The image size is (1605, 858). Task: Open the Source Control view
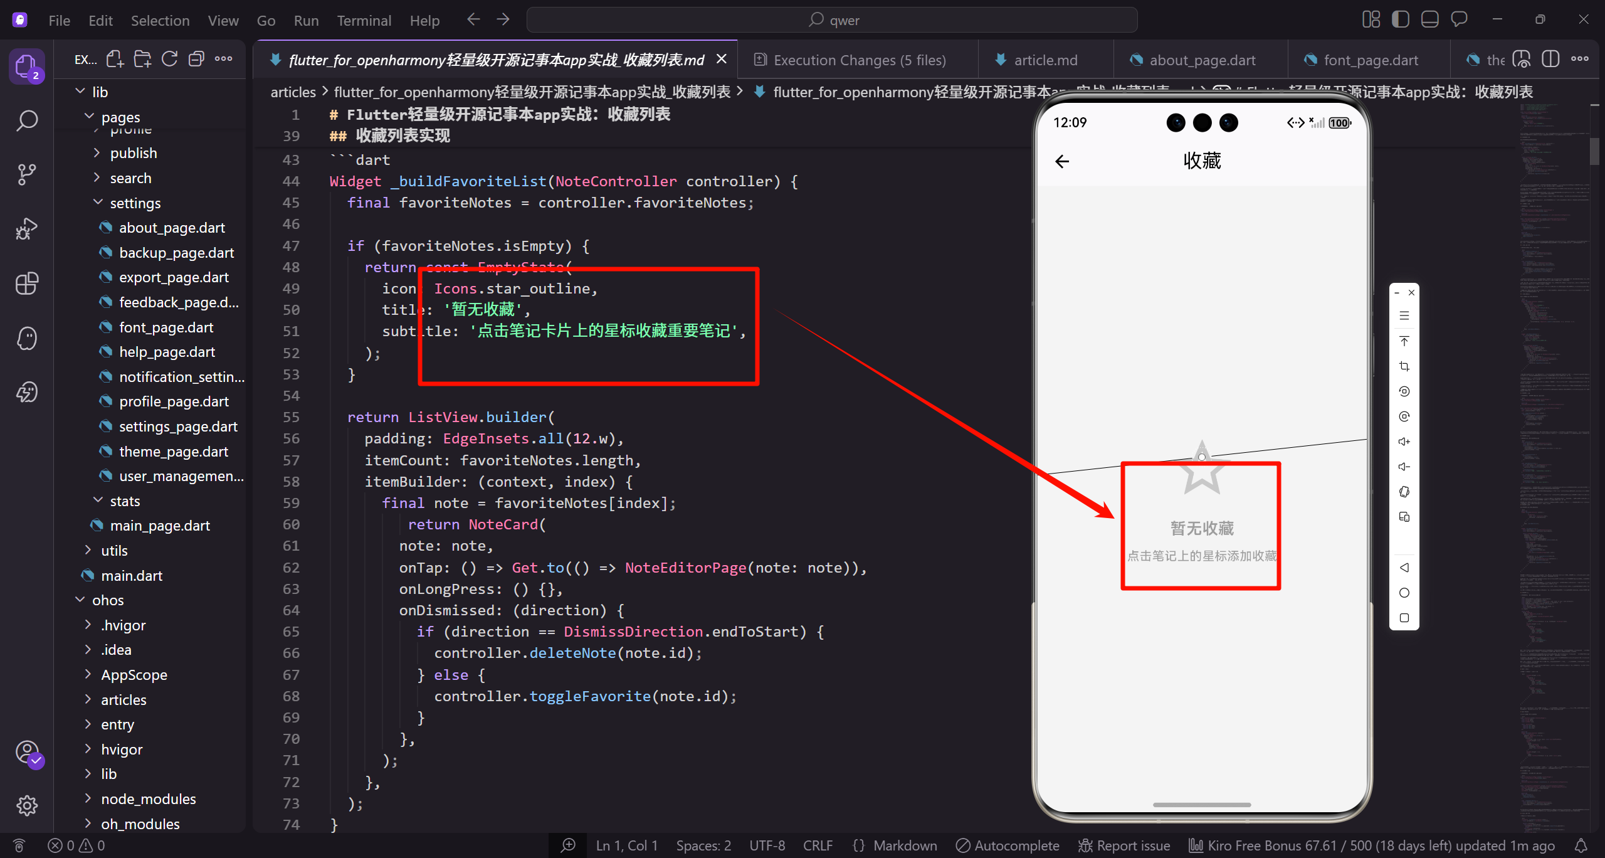pyautogui.click(x=27, y=174)
